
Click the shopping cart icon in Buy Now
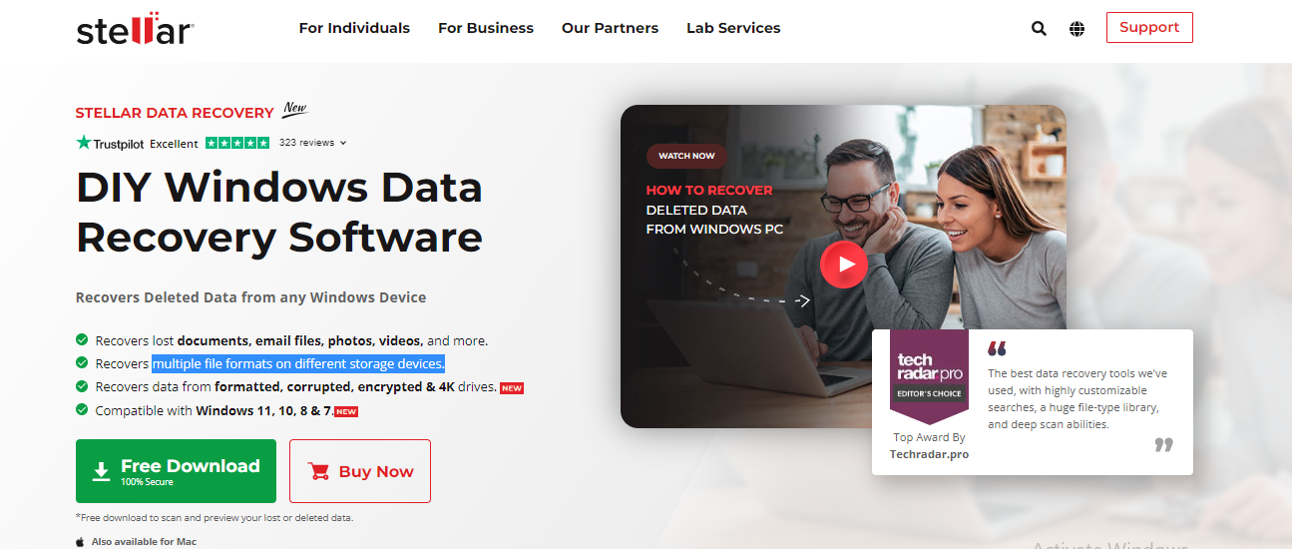319,471
